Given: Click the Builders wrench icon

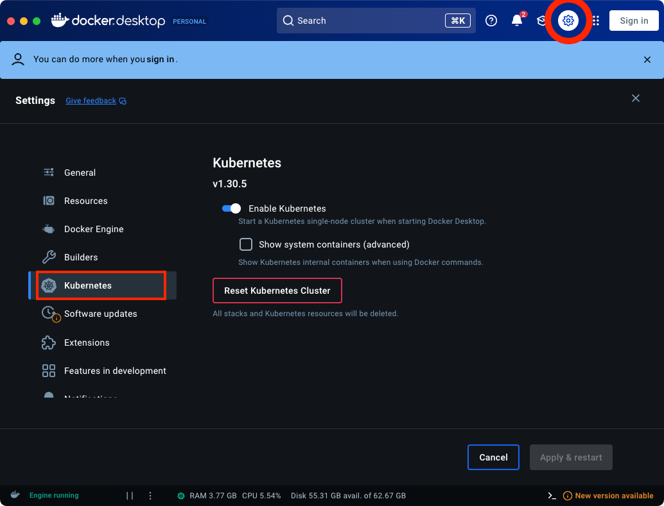Looking at the screenshot, I should tap(49, 257).
